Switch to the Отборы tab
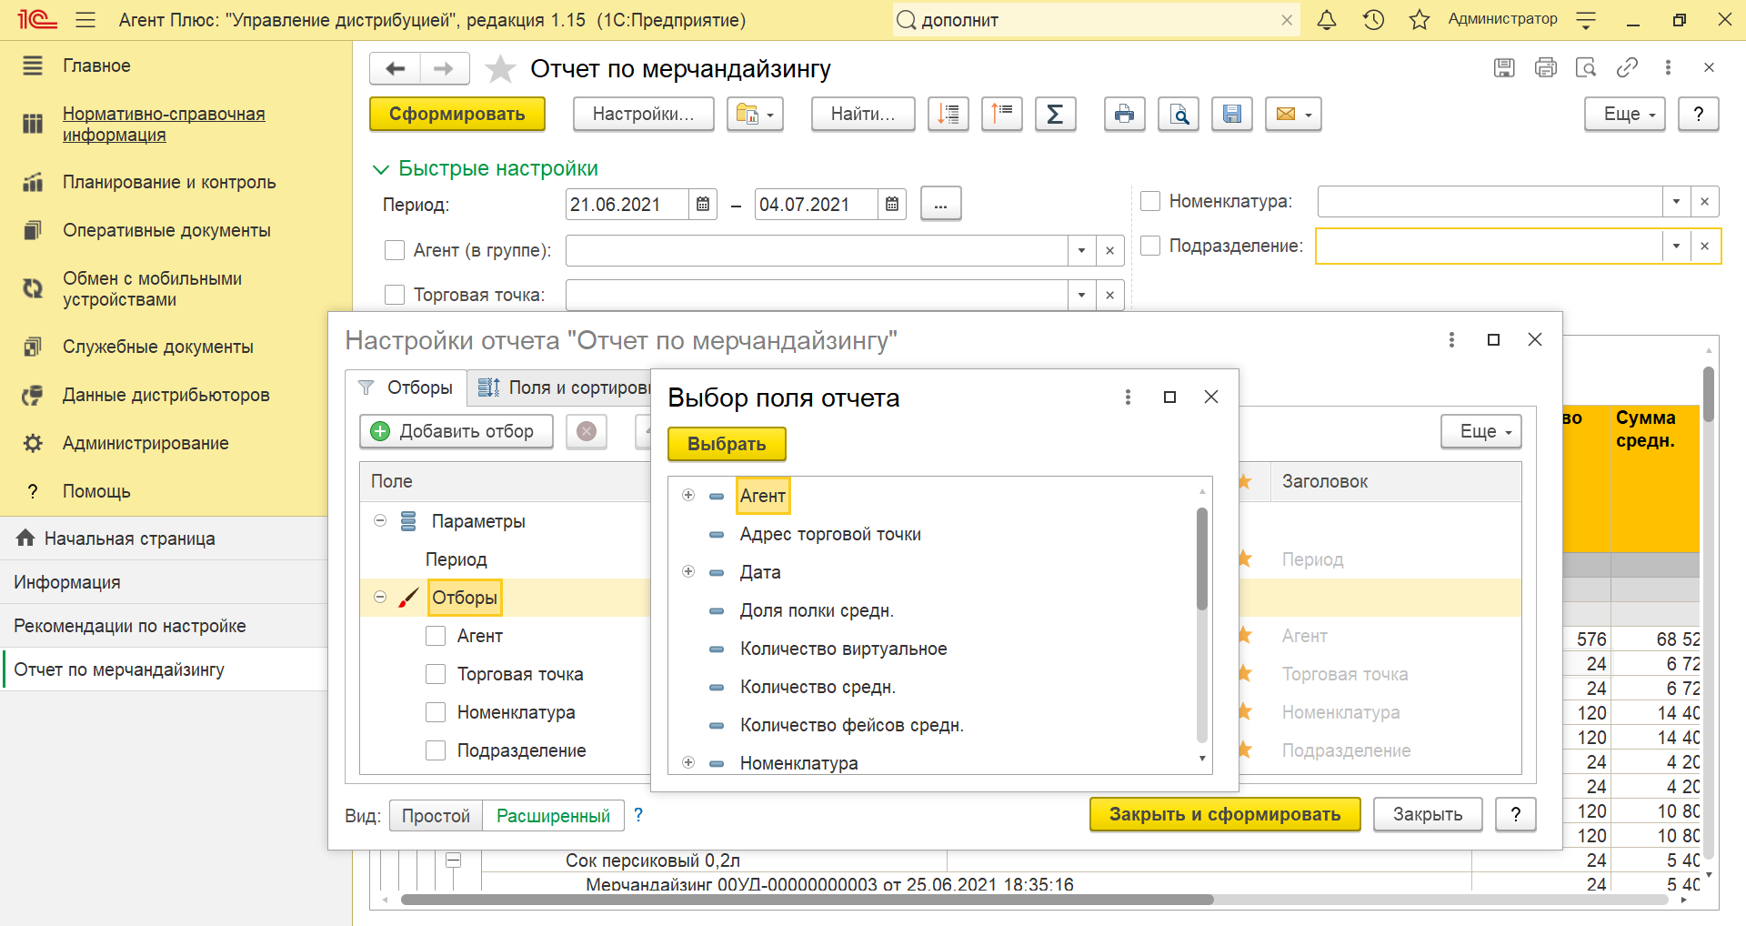Viewport: 1746px width, 926px height. 406,388
